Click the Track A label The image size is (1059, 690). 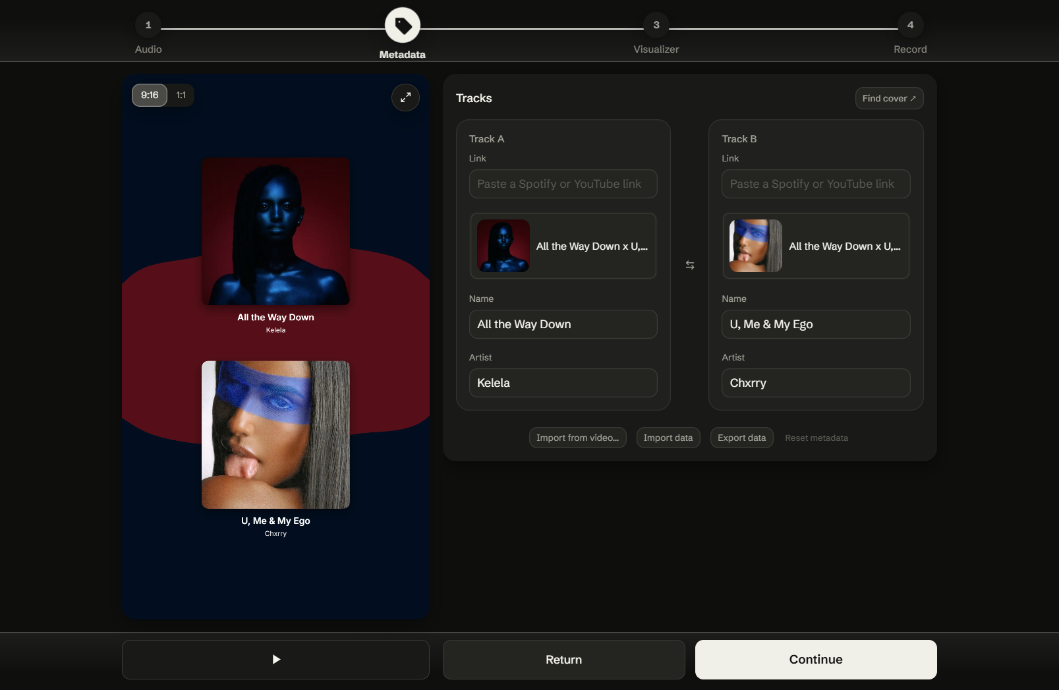[486, 139]
